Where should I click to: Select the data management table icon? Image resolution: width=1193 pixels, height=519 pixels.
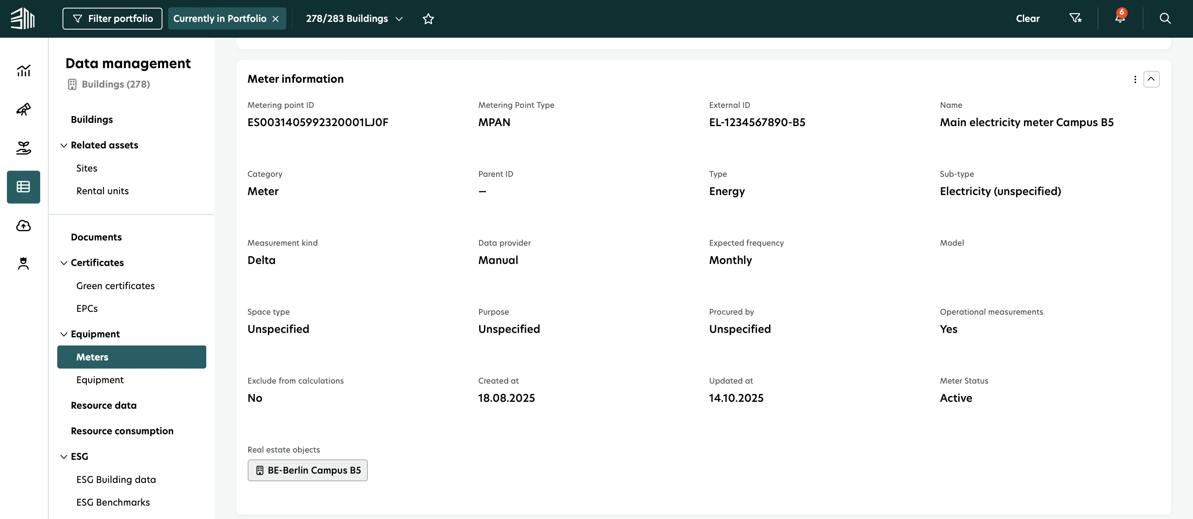[x=23, y=187]
